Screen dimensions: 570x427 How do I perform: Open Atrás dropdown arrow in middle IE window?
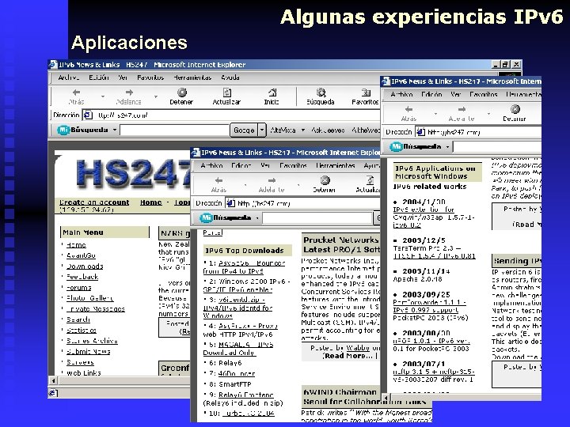pyautogui.click(x=245, y=184)
